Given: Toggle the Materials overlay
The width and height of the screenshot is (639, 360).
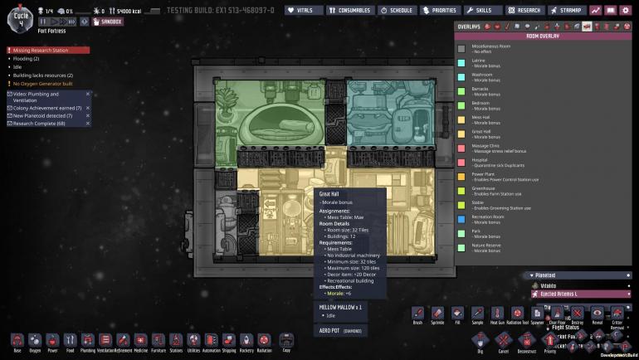Looking at the screenshot, I should click(517, 27).
